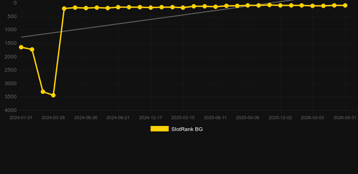Click the x-axis label 2025-03-15
The image size is (358, 174).
tap(183, 118)
